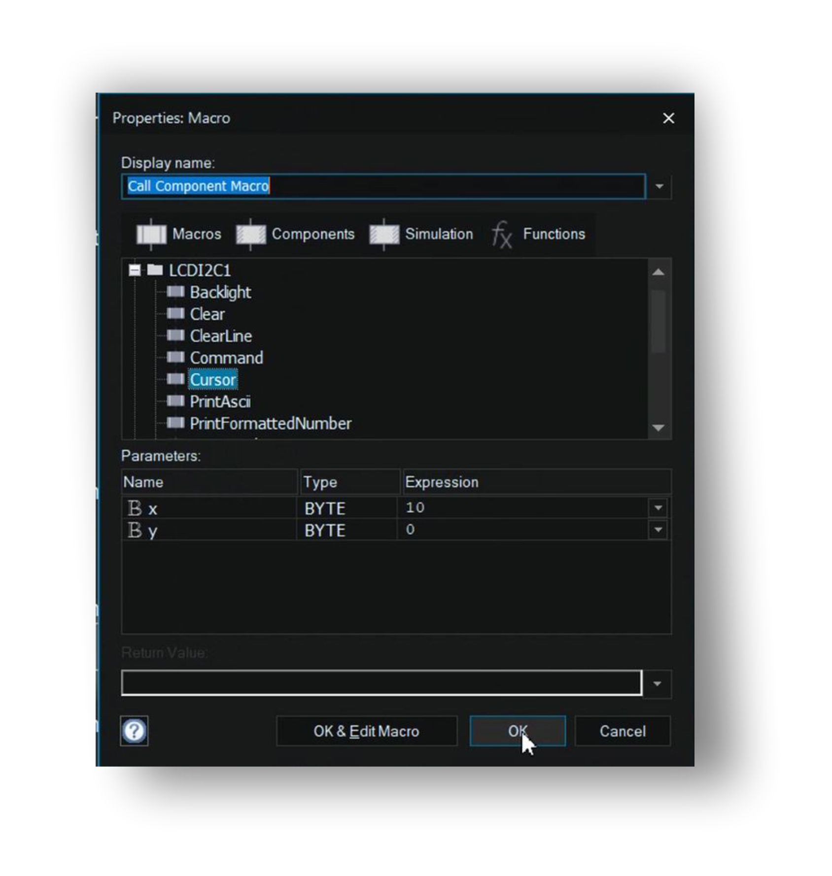Viewport: 832px width, 876px height.
Task: Click the Type column header
Action: point(350,482)
